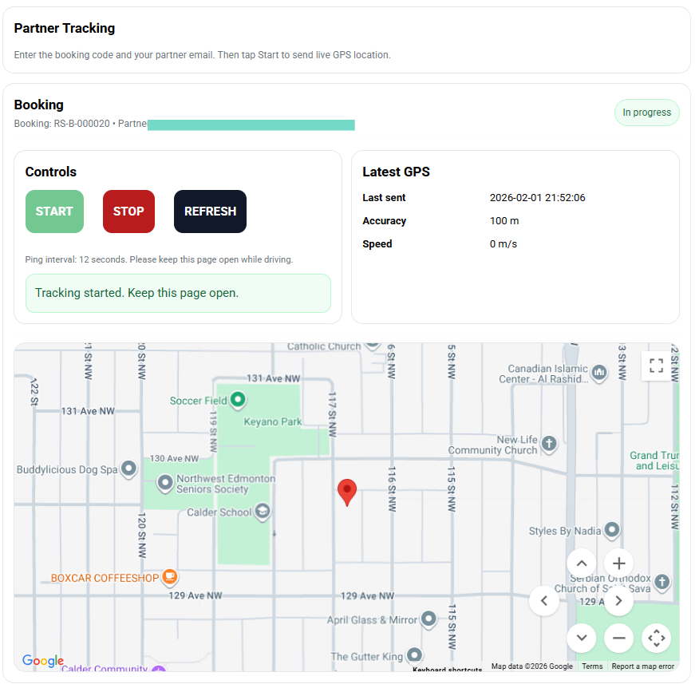This screenshot has width=695, height=692.
Task: Open the New Life Community Church marker
Action: click(549, 443)
